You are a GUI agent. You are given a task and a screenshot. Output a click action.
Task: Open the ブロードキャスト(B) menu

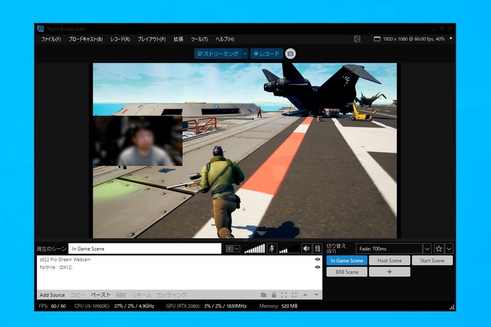coord(85,39)
